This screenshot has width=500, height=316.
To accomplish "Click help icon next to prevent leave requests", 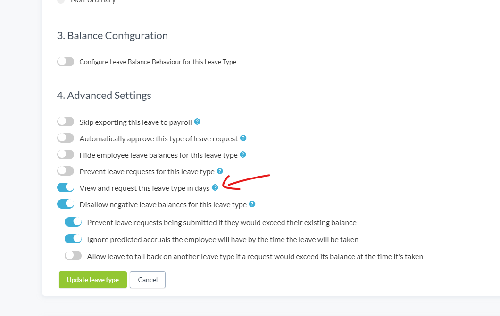I will (220, 171).
